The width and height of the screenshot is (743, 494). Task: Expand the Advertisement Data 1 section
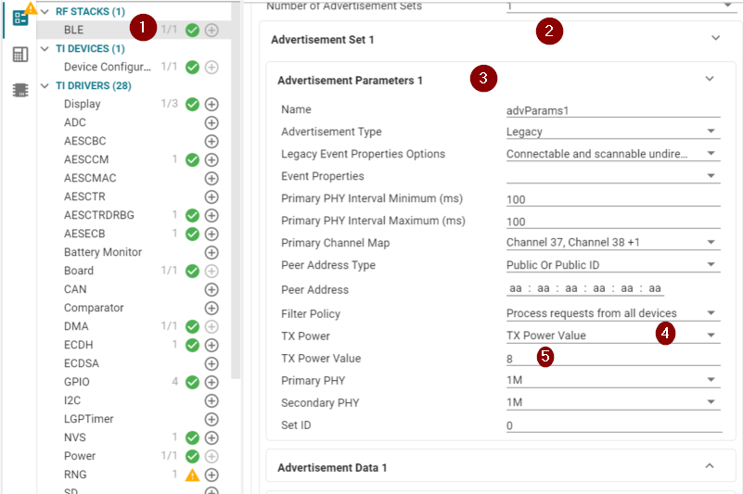point(710,466)
